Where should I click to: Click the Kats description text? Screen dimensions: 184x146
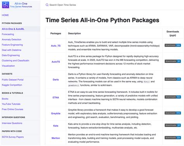109,126
